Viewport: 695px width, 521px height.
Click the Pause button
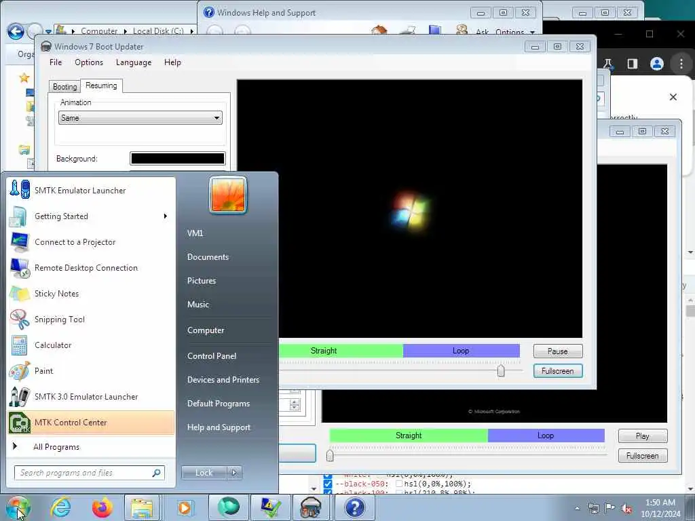click(558, 351)
